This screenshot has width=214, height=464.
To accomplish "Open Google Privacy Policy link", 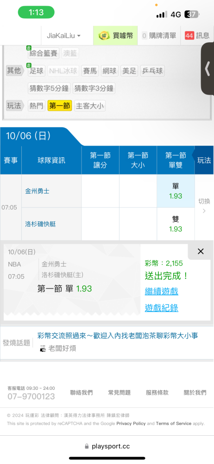I will point(131,424).
